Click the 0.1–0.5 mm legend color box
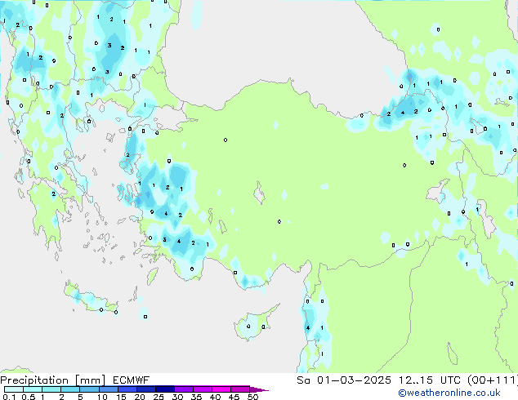Image resolution: width=518 pixels, height=400 pixels. coord(14,389)
